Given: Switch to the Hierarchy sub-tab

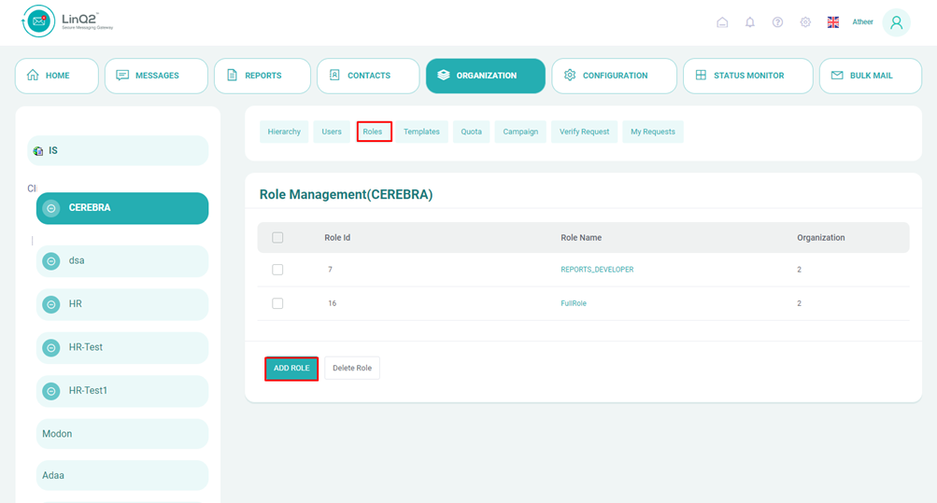Looking at the screenshot, I should 284,132.
